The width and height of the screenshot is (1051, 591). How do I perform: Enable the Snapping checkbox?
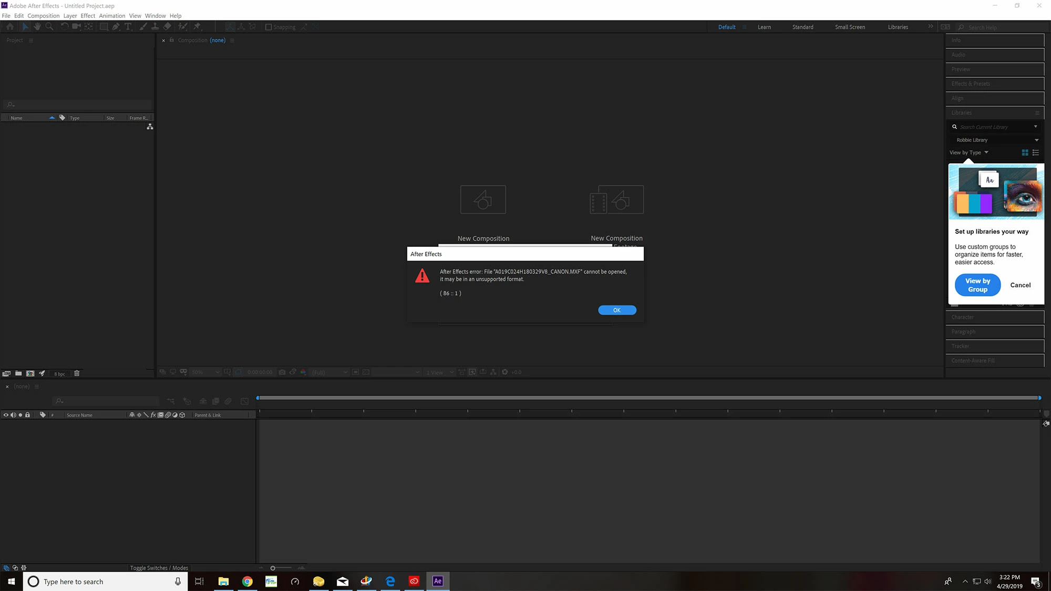[269, 27]
